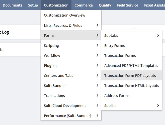Open the Customization menu
The image size is (165, 125).
coord(56,5)
